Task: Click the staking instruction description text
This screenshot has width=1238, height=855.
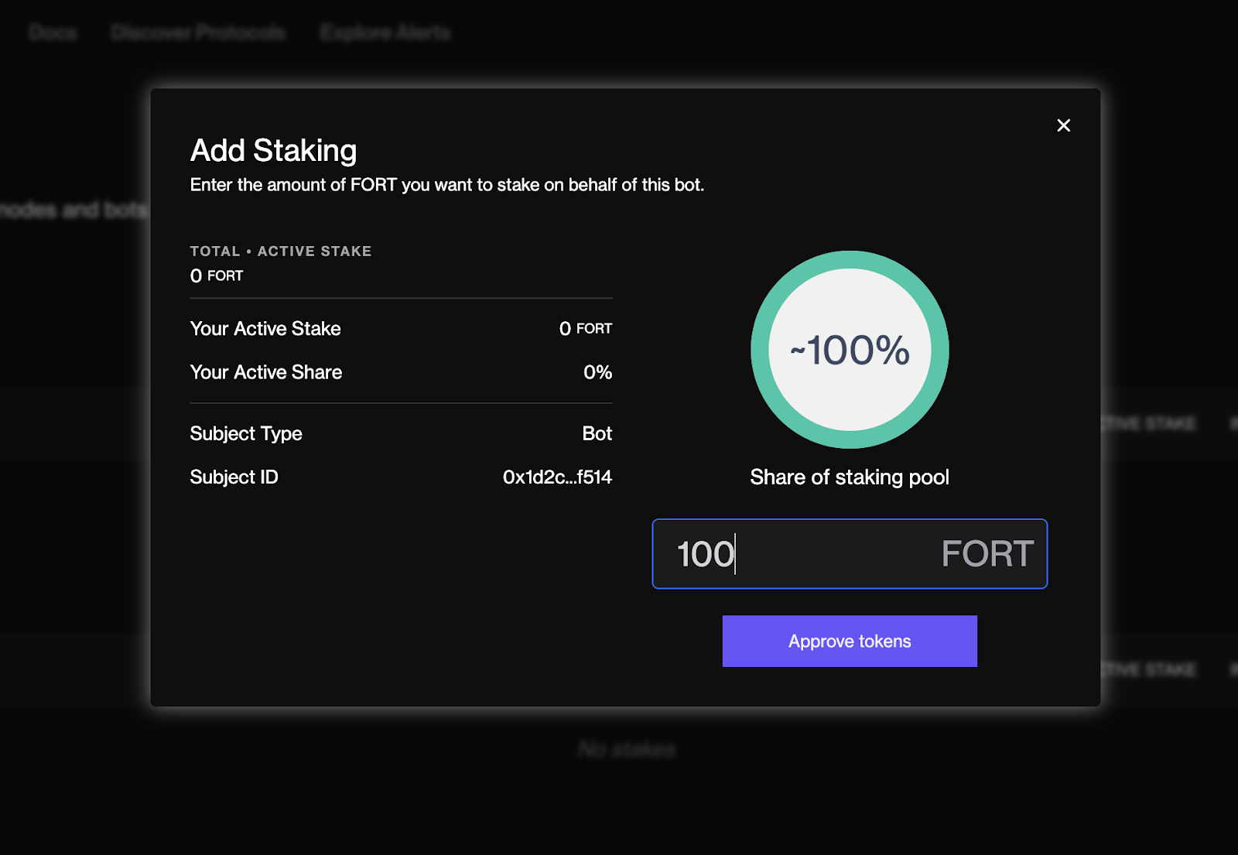Action: click(447, 185)
